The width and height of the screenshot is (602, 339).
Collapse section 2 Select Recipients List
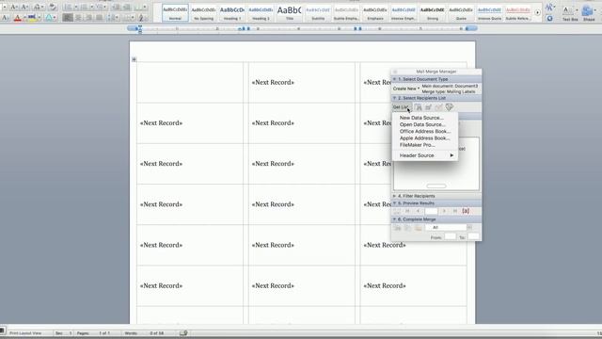[x=394, y=98]
